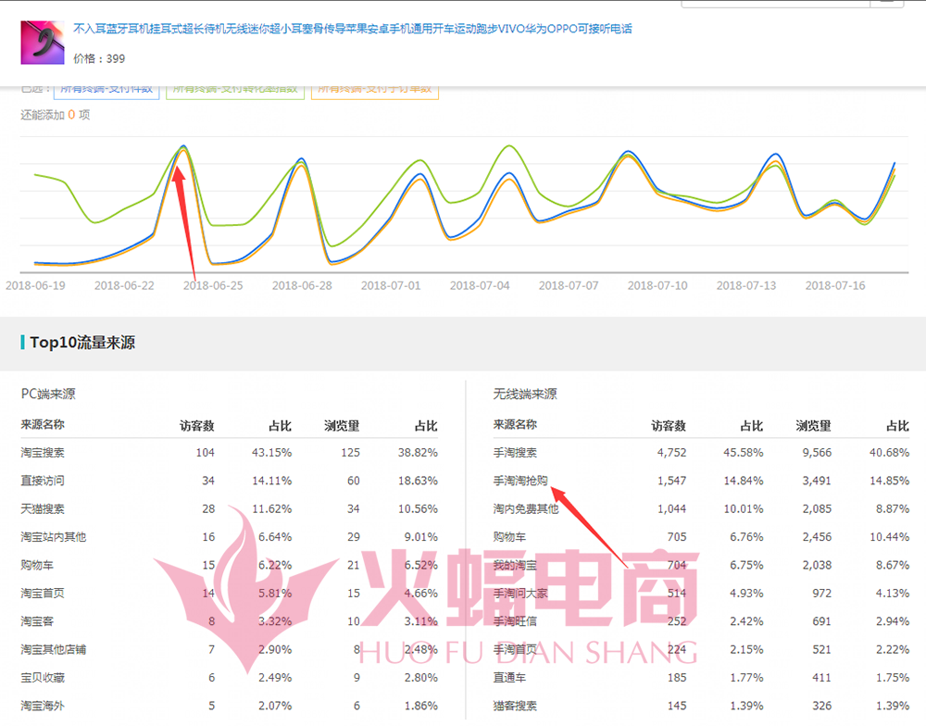The image size is (926, 726).
Task: Toggle the 所有终端-支付转化率指数 metric tag
Action: click(x=235, y=92)
